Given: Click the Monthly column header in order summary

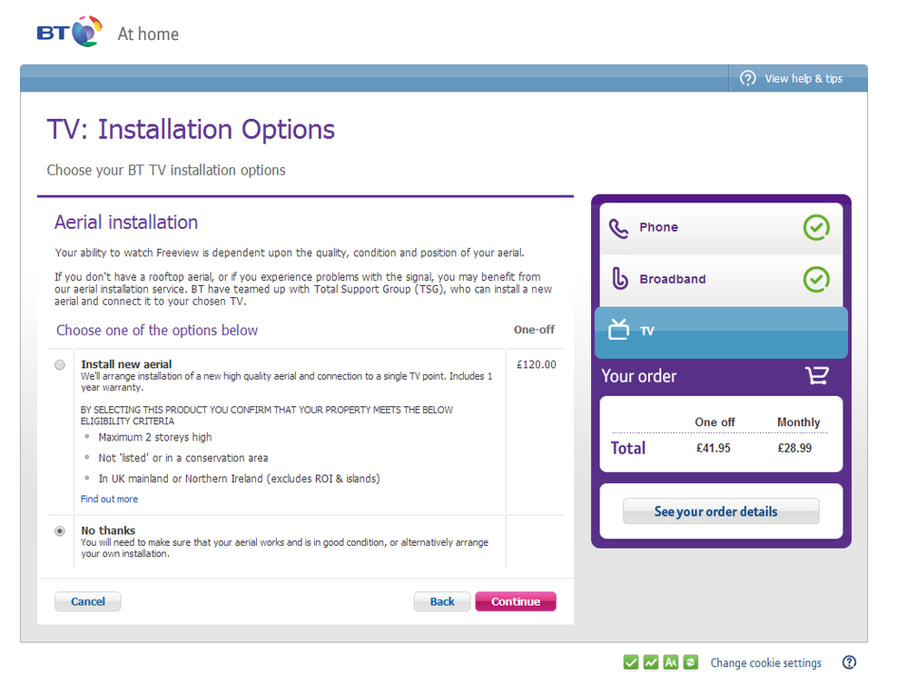Looking at the screenshot, I should tap(798, 422).
